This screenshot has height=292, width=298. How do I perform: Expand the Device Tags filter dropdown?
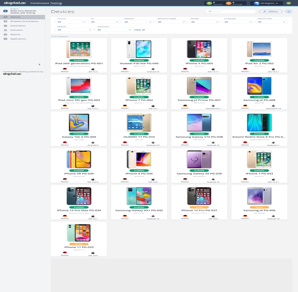[x=271, y=22]
